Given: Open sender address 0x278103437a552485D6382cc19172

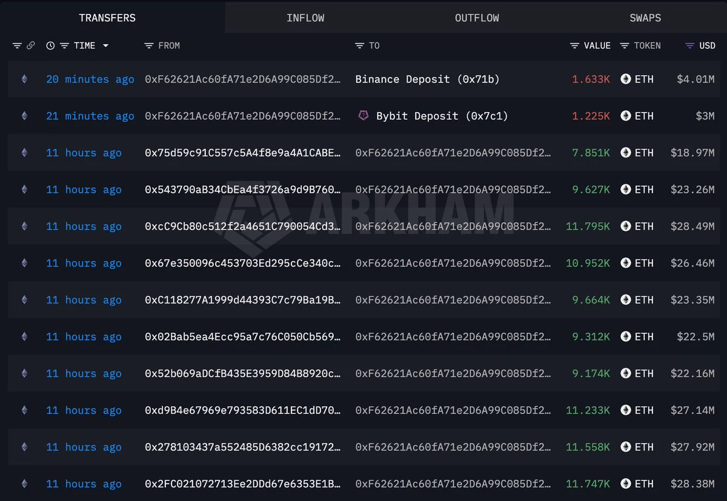Looking at the screenshot, I should [x=242, y=447].
